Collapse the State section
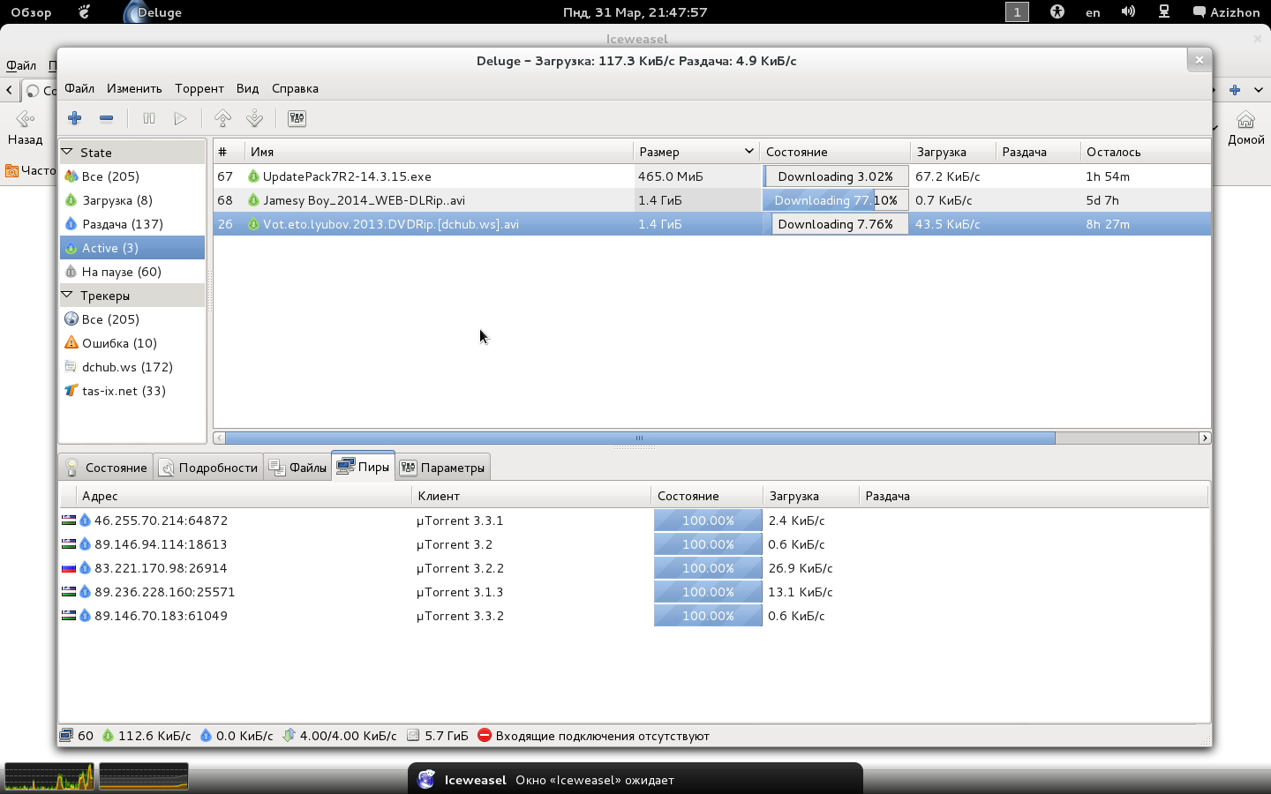The width and height of the screenshot is (1271, 794). (67, 152)
